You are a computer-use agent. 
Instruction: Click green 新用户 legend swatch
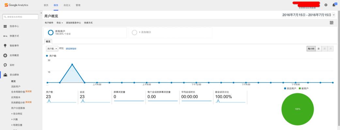coord(300,88)
